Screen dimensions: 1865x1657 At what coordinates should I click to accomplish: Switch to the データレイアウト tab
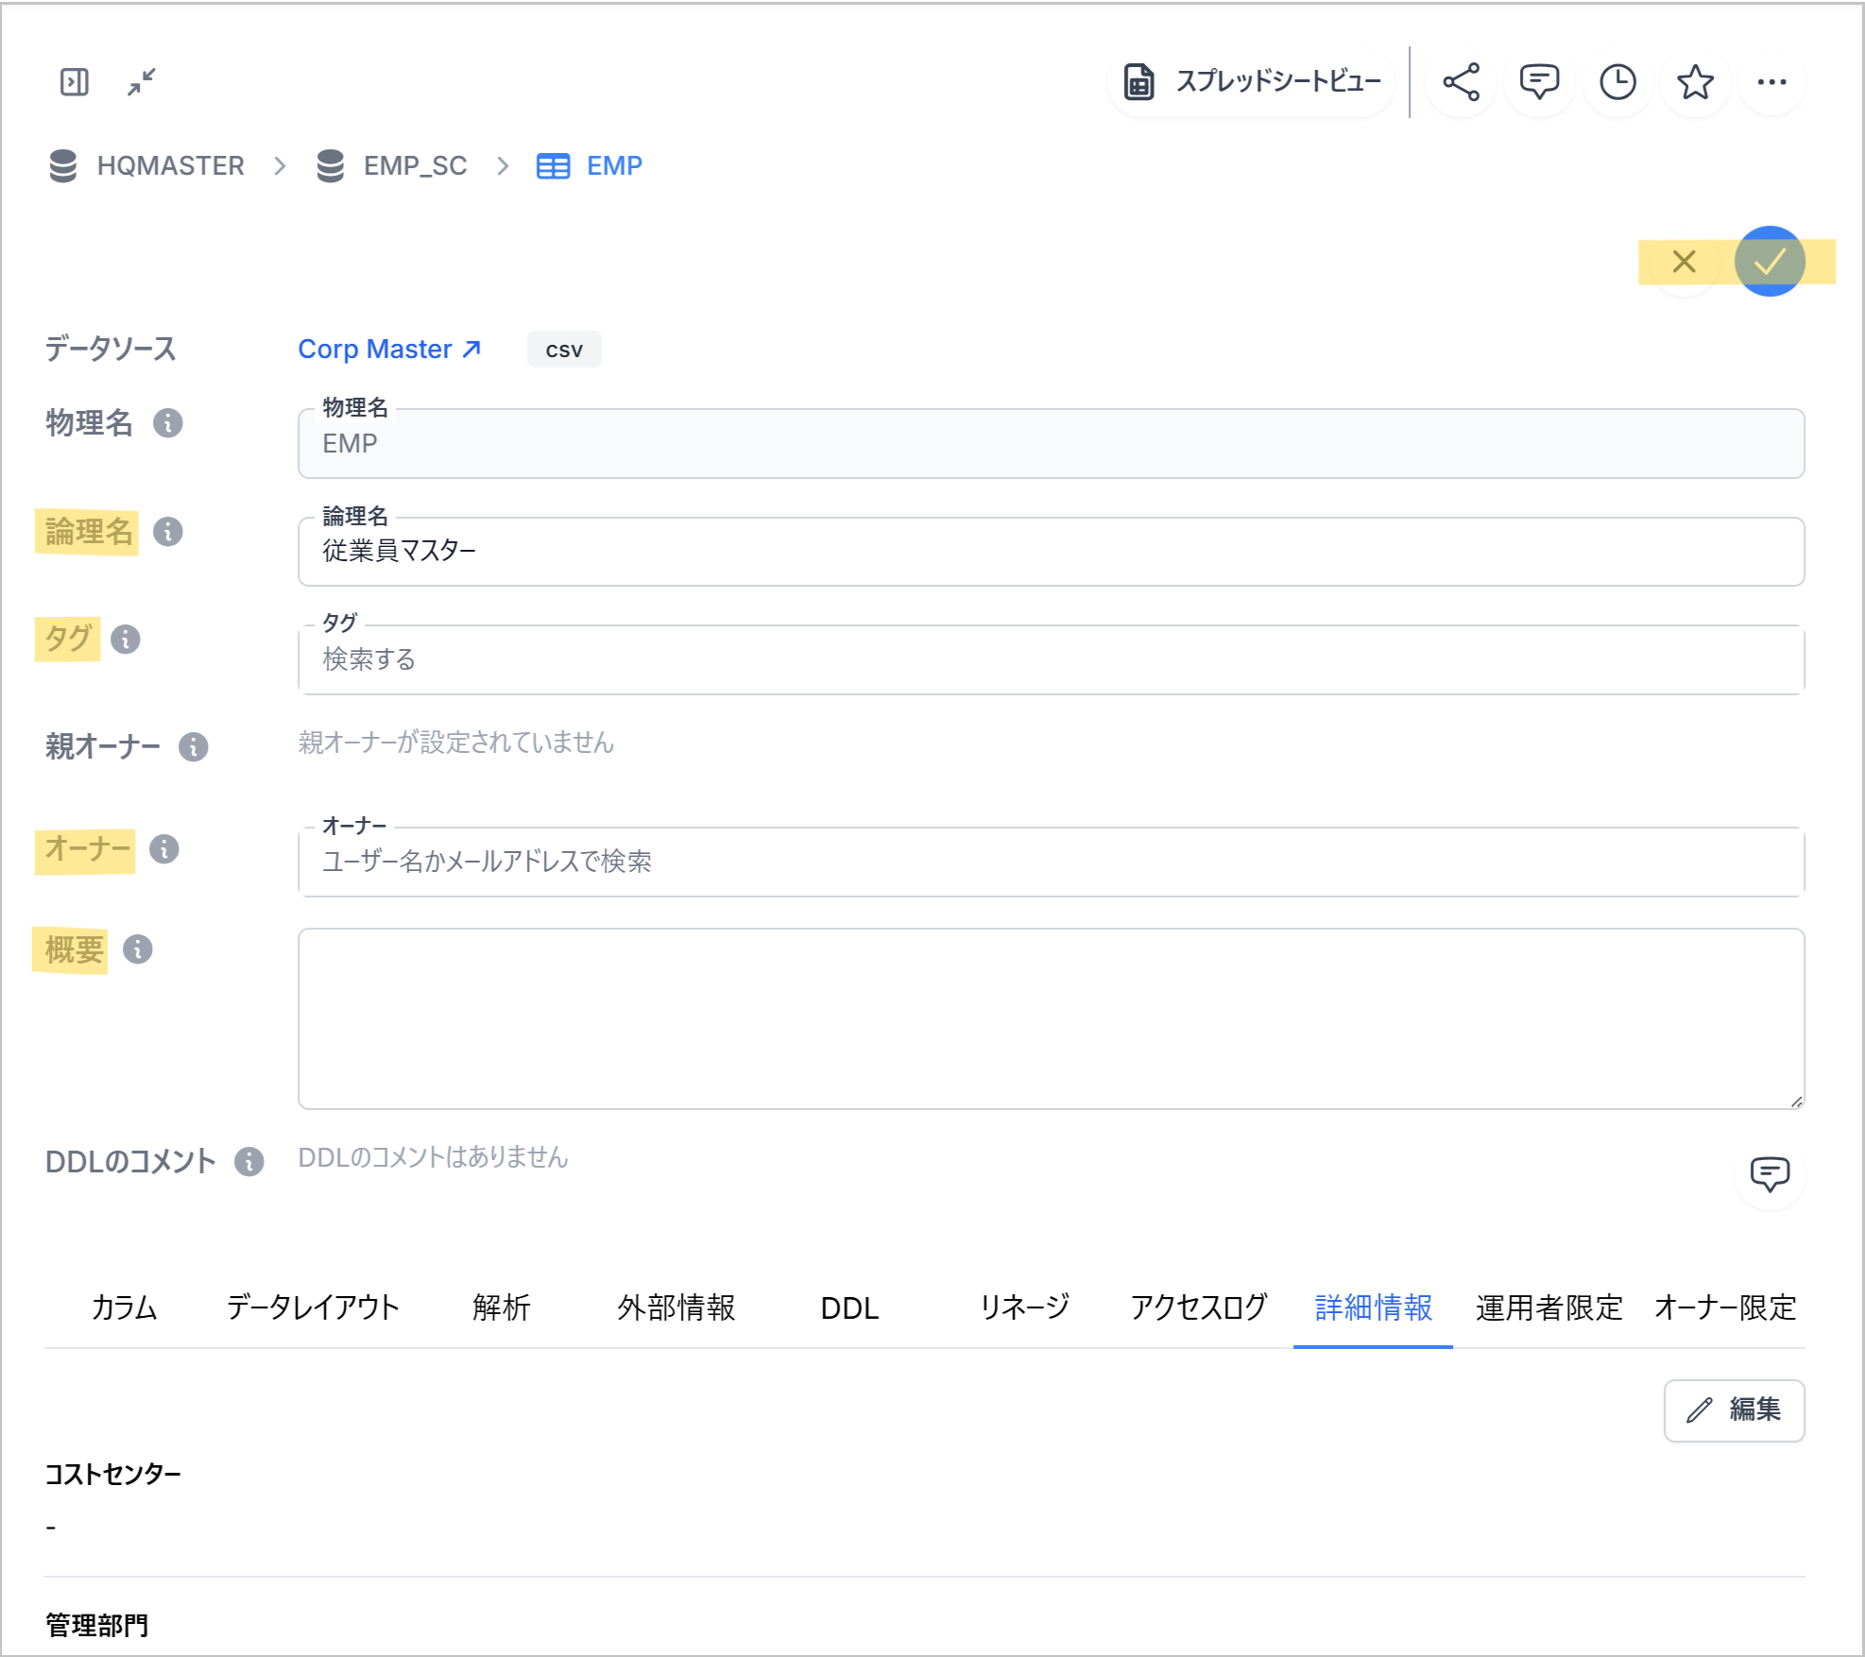click(x=313, y=1308)
